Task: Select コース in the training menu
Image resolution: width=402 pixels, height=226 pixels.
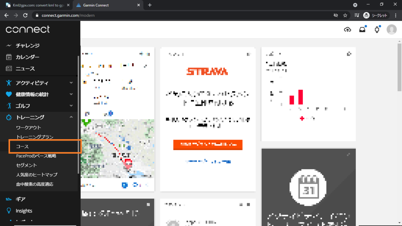Action: coord(22,147)
